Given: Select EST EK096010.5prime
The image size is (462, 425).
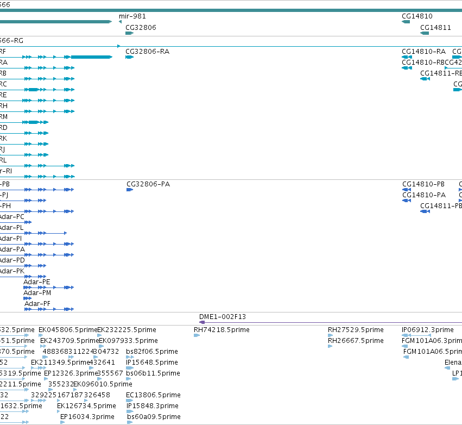Looking at the screenshot, I should (103, 385).
